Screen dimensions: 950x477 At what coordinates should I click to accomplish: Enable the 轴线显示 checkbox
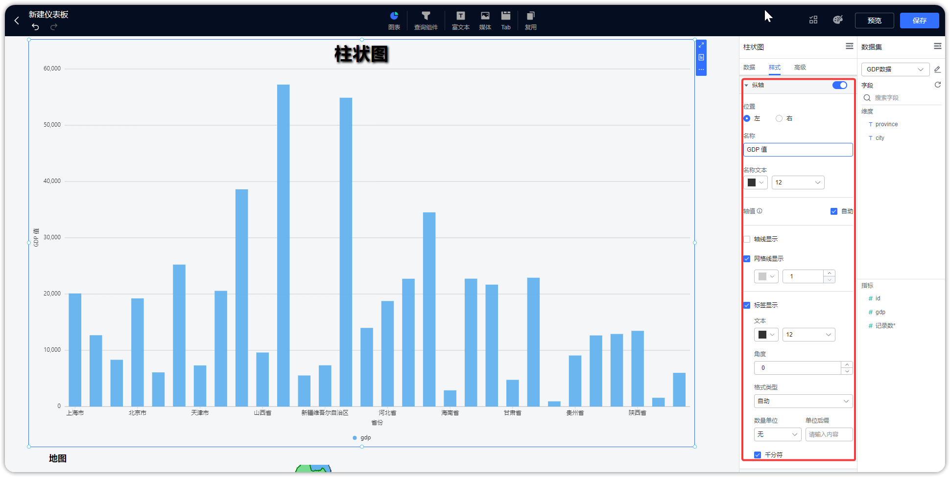coord(747,239)
